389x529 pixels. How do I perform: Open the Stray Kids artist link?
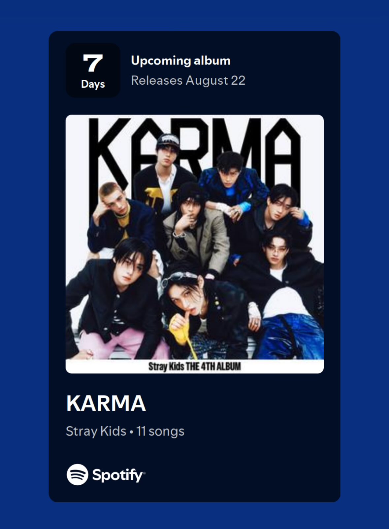click(x=96, y=431)
